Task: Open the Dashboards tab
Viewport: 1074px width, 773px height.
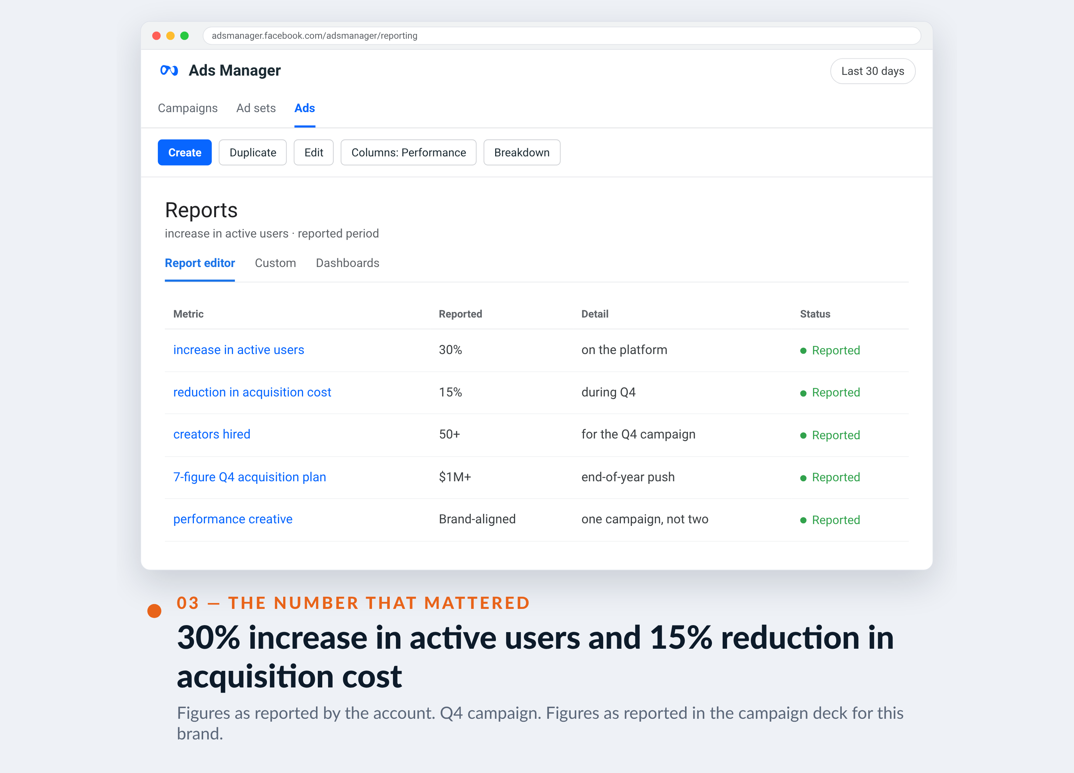Action: (x=348, y=263)
